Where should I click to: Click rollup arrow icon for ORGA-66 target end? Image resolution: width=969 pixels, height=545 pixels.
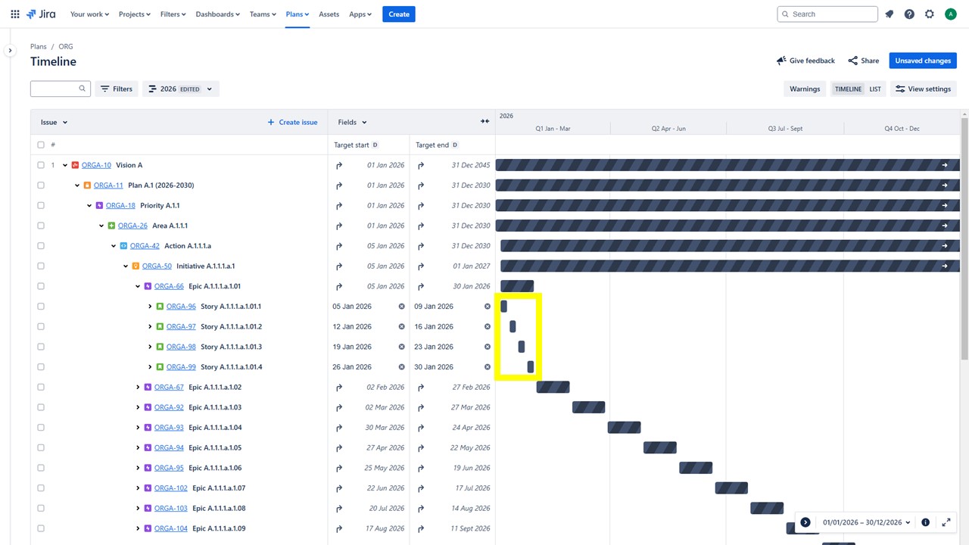point(421,286)
